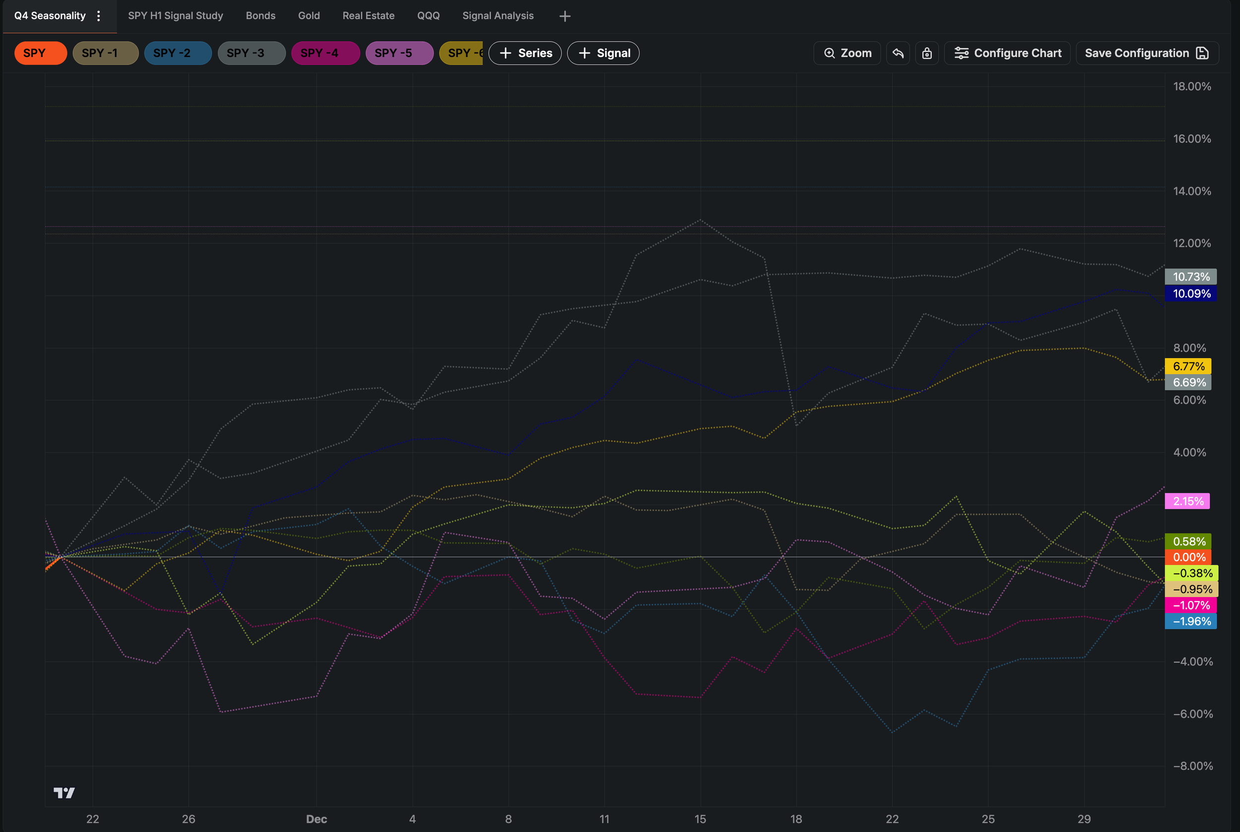1240x832 pixels.
Task: Click the undo arrow icon
Action: point(898,53)
